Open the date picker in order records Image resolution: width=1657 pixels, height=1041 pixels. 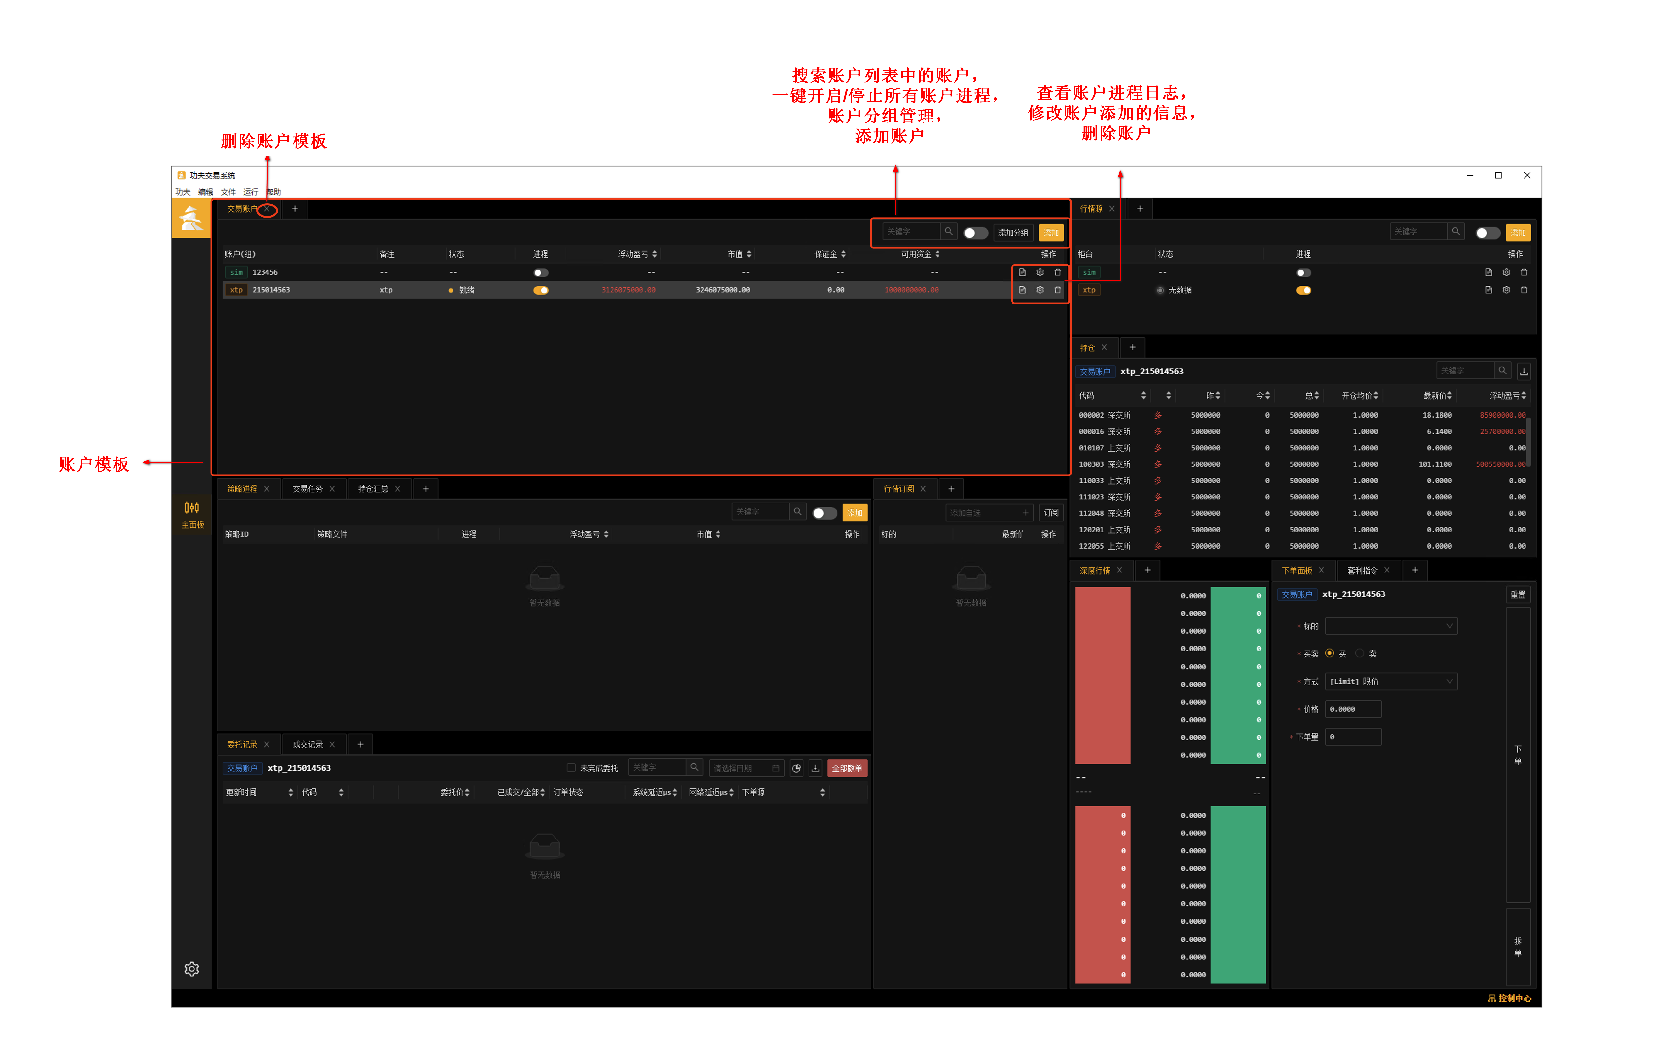tap(747, 769)
